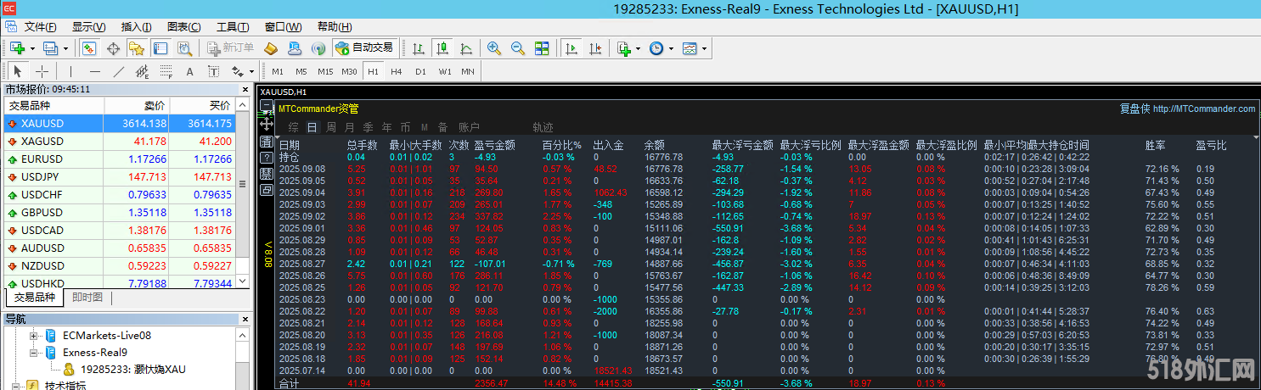Viewport: 1261px width, 390px height.
Task: Select the crosshair tool
Action: (x=42, y=71)
